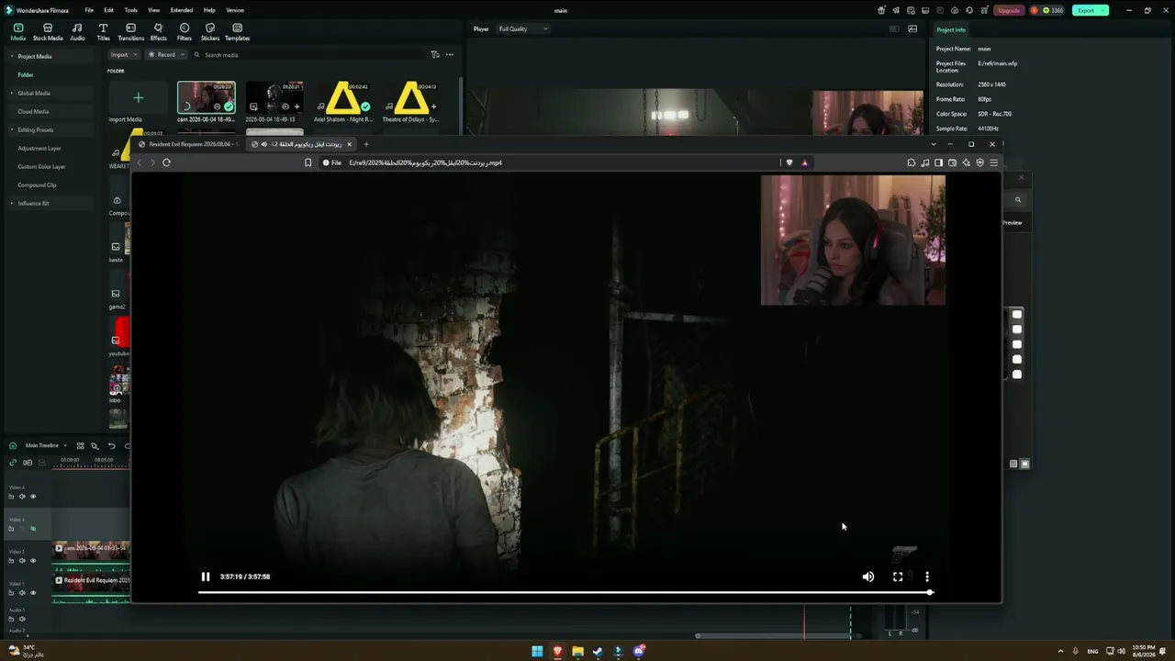This screenshot has height=661, width=1175.
Task: Click the player snapshot image icon
Action: (x=912, y=29)
